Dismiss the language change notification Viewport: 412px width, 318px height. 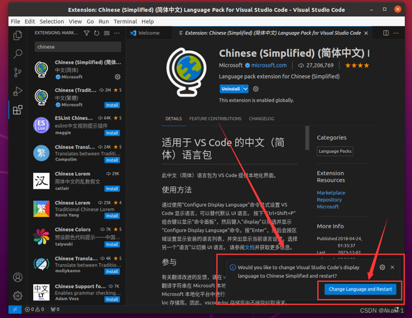click(x=392, y=267)
